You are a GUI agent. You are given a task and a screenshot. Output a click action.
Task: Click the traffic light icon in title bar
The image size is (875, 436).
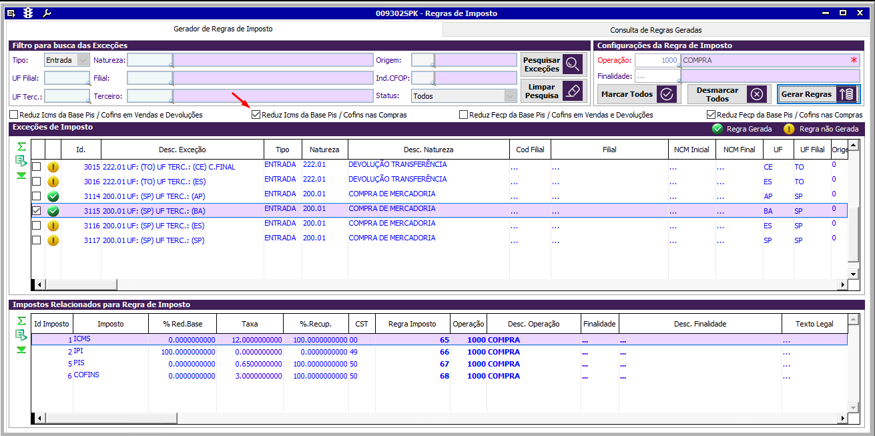click(x=27, y=13)
